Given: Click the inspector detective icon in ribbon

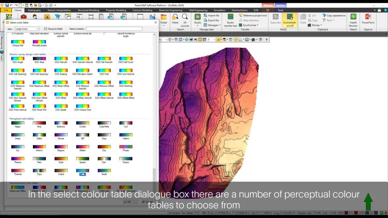Looking at the screenshot, I should [x=35, y=17].
